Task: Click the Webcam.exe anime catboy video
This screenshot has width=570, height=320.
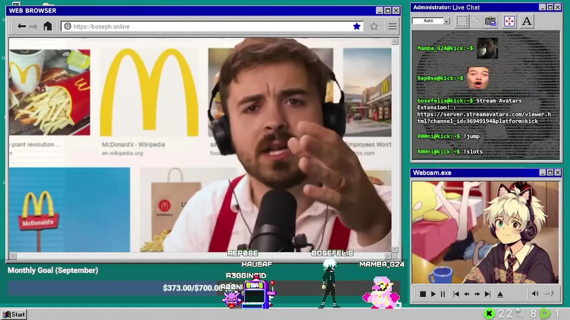Action: click(x=485, y=232)
